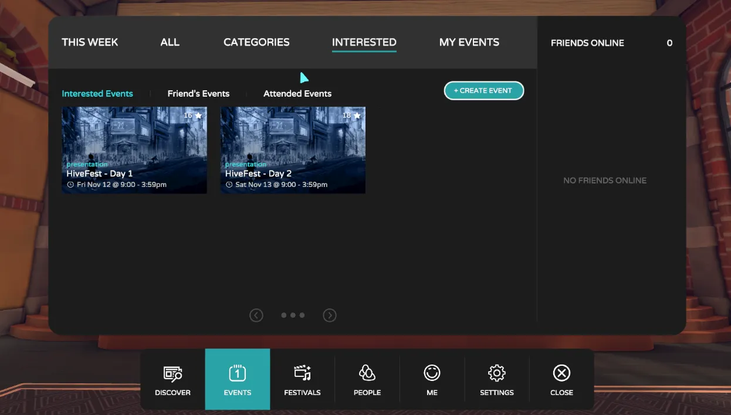Select the Events calendar icon

237,373
